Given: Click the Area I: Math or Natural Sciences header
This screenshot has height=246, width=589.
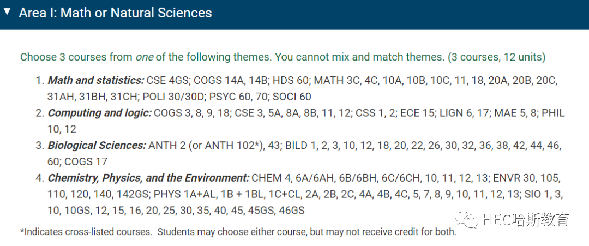Looking at the screenshot, I should click(x=115, y=13).
